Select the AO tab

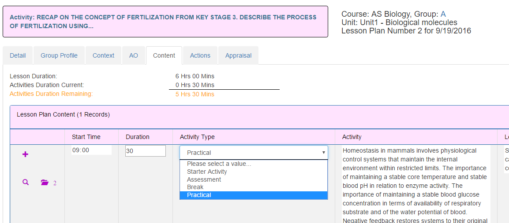coord(134,55)
